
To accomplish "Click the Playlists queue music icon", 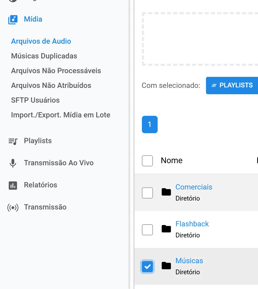I will (13, 141).
